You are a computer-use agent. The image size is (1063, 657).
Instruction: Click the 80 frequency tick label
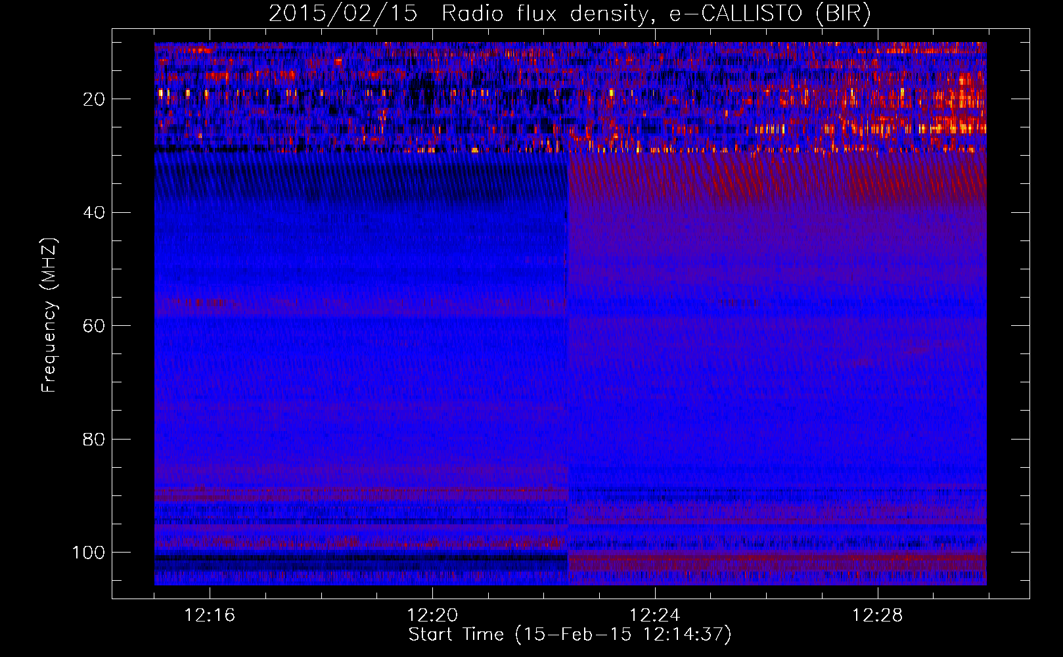coord(94,439)
